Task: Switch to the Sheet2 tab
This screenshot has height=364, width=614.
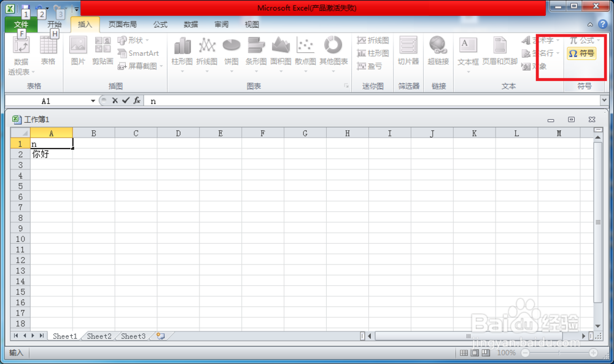Action: pos(99,336)
